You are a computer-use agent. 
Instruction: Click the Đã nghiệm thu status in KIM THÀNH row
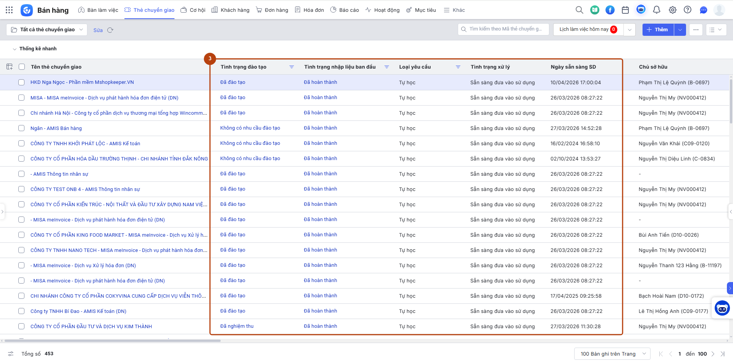[237, 326]
